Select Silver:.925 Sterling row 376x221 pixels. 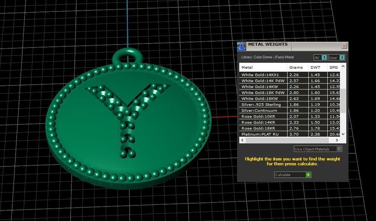289,104
